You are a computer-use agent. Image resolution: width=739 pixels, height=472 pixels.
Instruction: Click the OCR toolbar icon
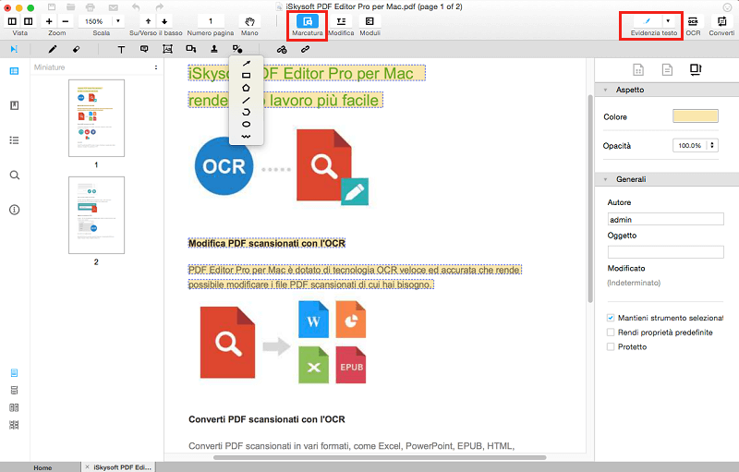tap(693, 21)
